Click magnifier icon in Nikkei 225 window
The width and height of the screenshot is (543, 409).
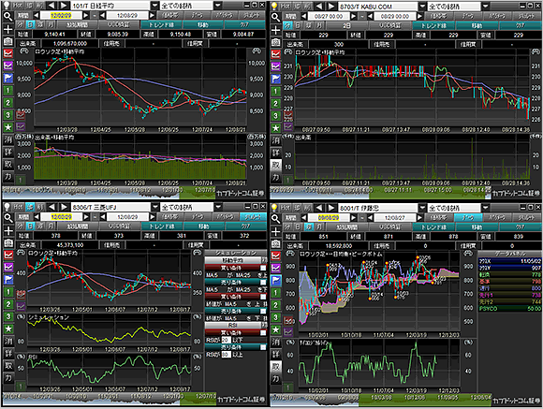tap(8, 16)
